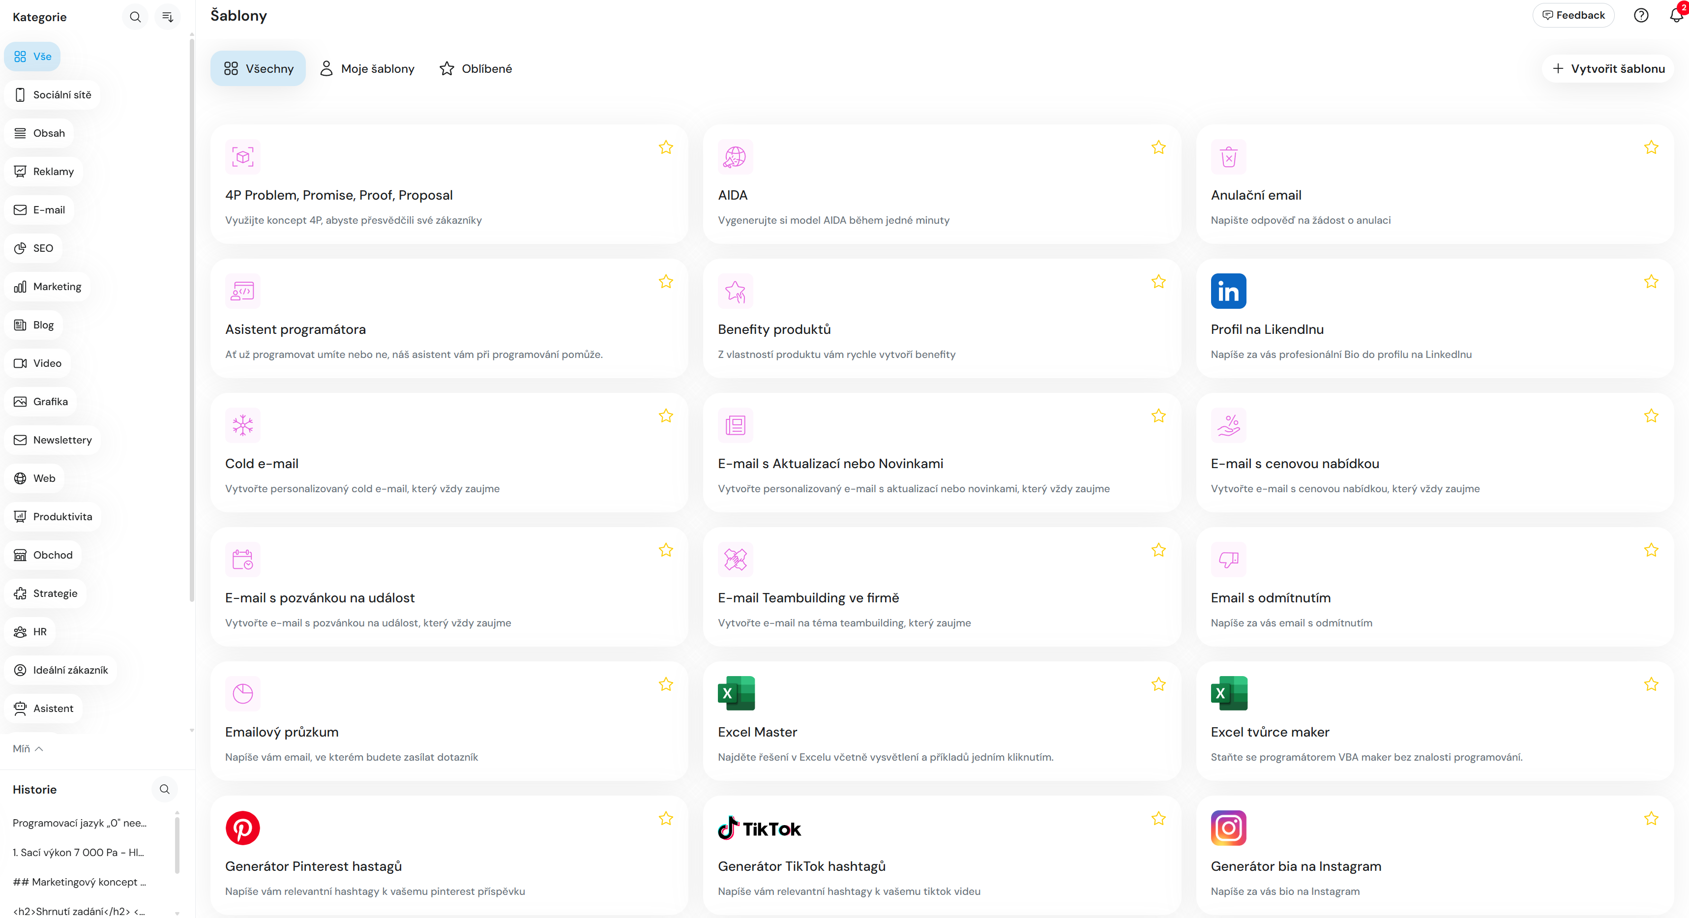Screen dimensions: 1689x918
Task: Click the TikTok logo on the hashtag generator card
Action: [759, 828]
